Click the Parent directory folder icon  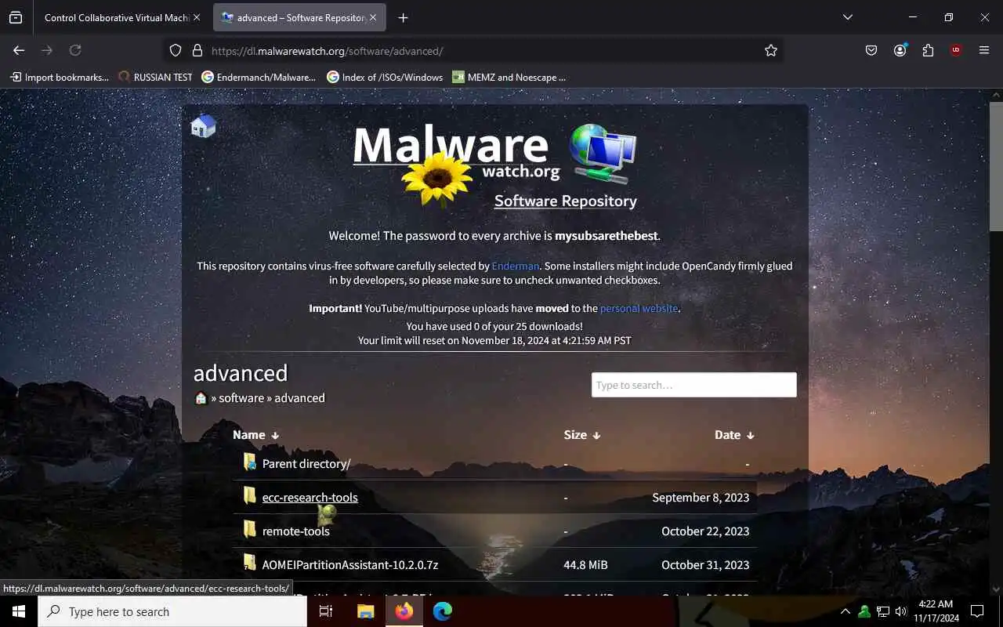(249, 462)
